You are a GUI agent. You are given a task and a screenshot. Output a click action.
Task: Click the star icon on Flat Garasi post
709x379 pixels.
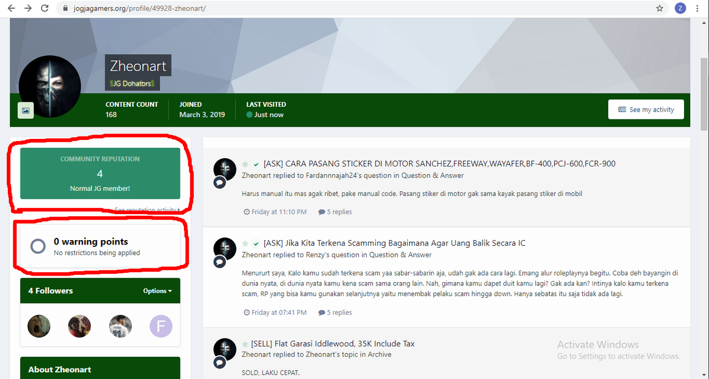click(245, 344)
